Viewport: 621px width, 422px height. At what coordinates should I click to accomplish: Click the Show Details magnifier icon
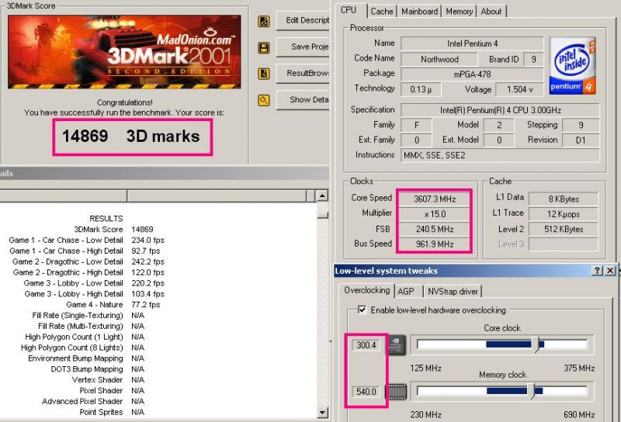264,100
